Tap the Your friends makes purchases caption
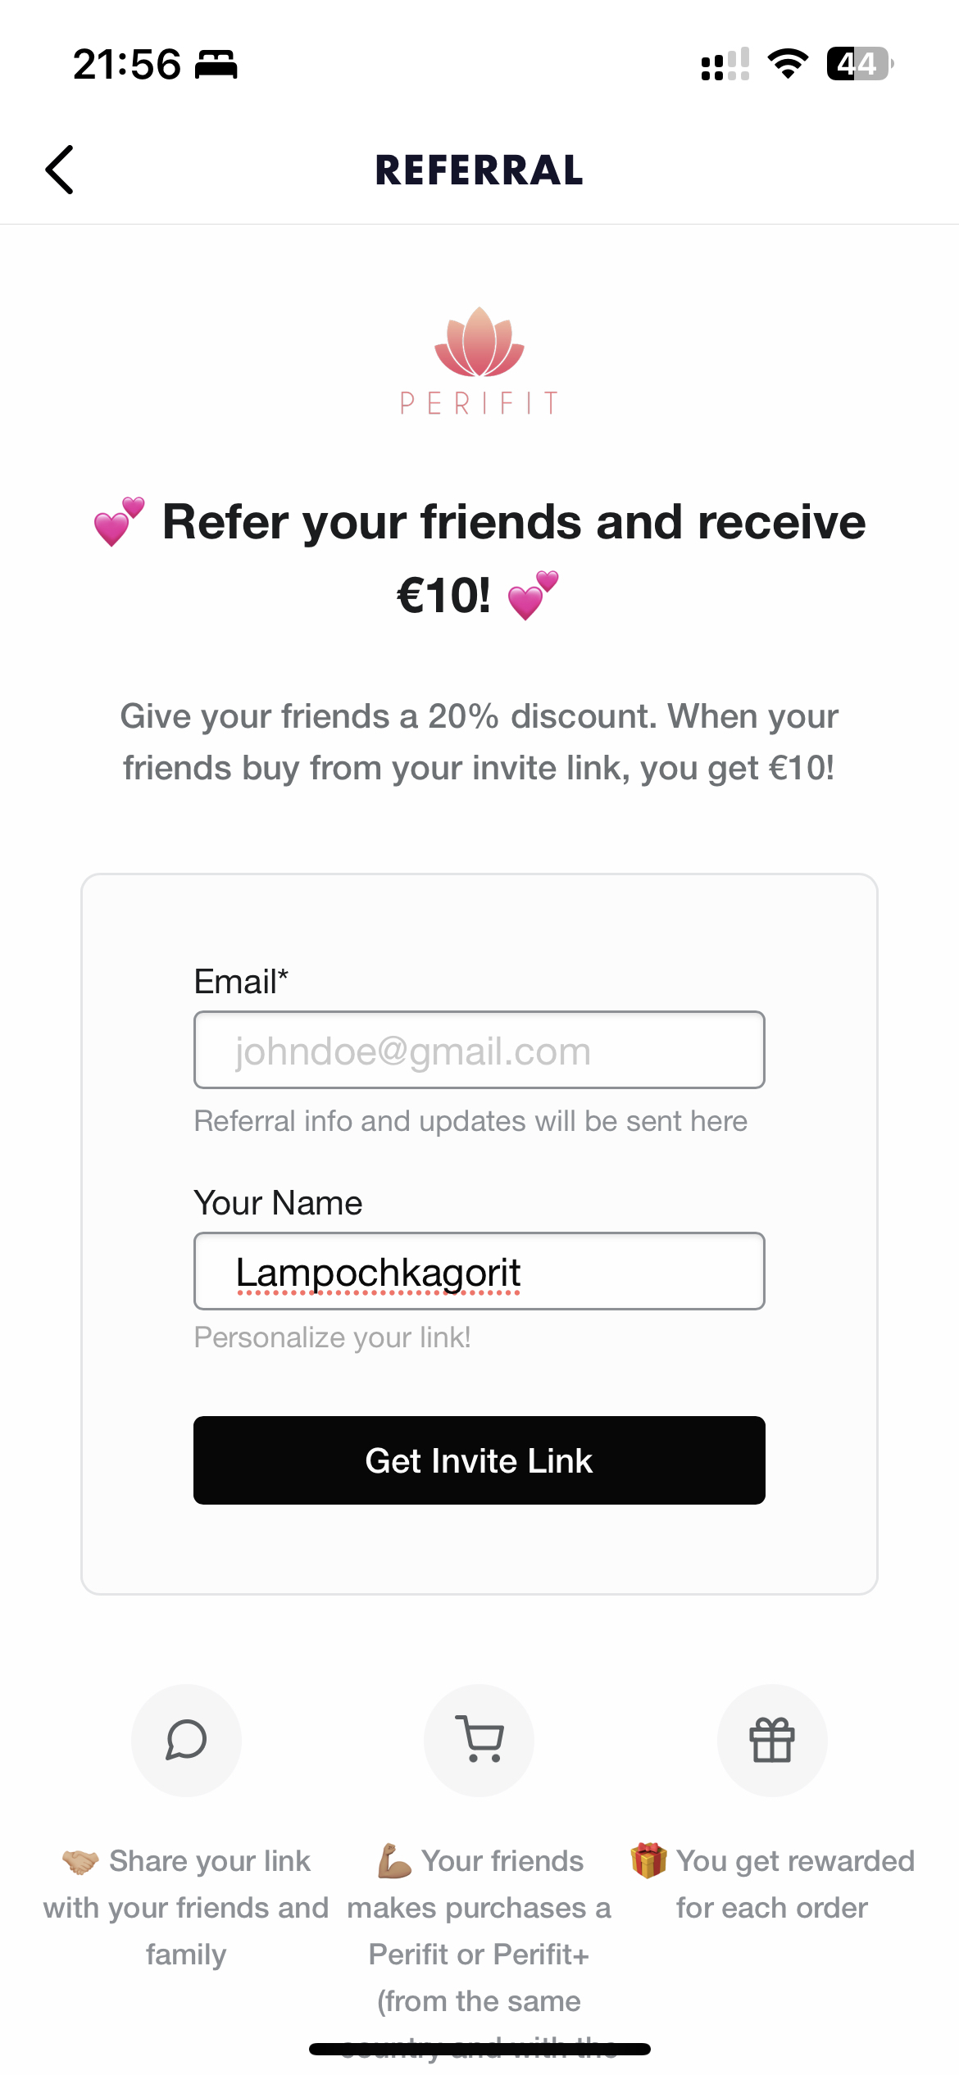 click(x=479, y=1931)
